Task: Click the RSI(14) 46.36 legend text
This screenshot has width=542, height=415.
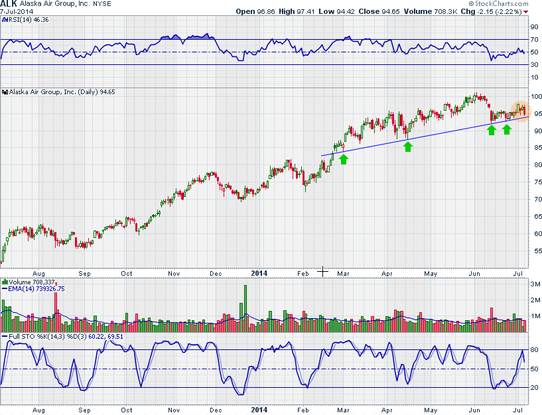Action: click(29, 20)
